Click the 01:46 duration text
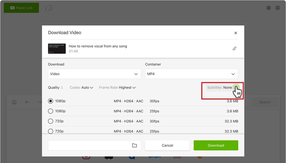Screen dimensions: 286x163 (x=73, y=51)
